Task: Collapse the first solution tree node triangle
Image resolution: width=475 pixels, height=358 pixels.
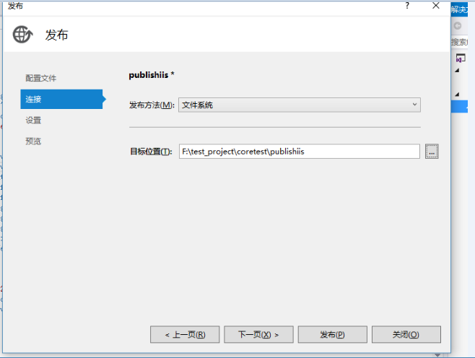Action: tap(457, 70)
